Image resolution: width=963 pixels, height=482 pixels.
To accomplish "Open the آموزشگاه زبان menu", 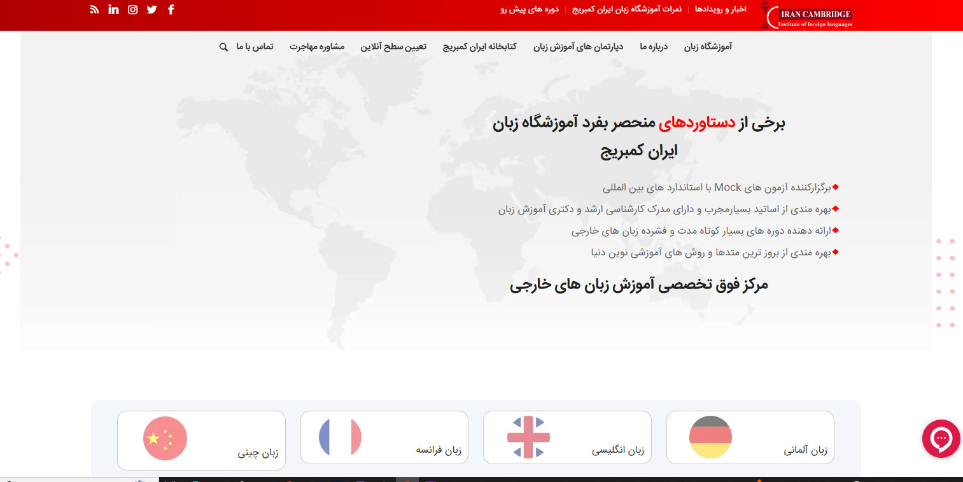I will click(708, 46).
